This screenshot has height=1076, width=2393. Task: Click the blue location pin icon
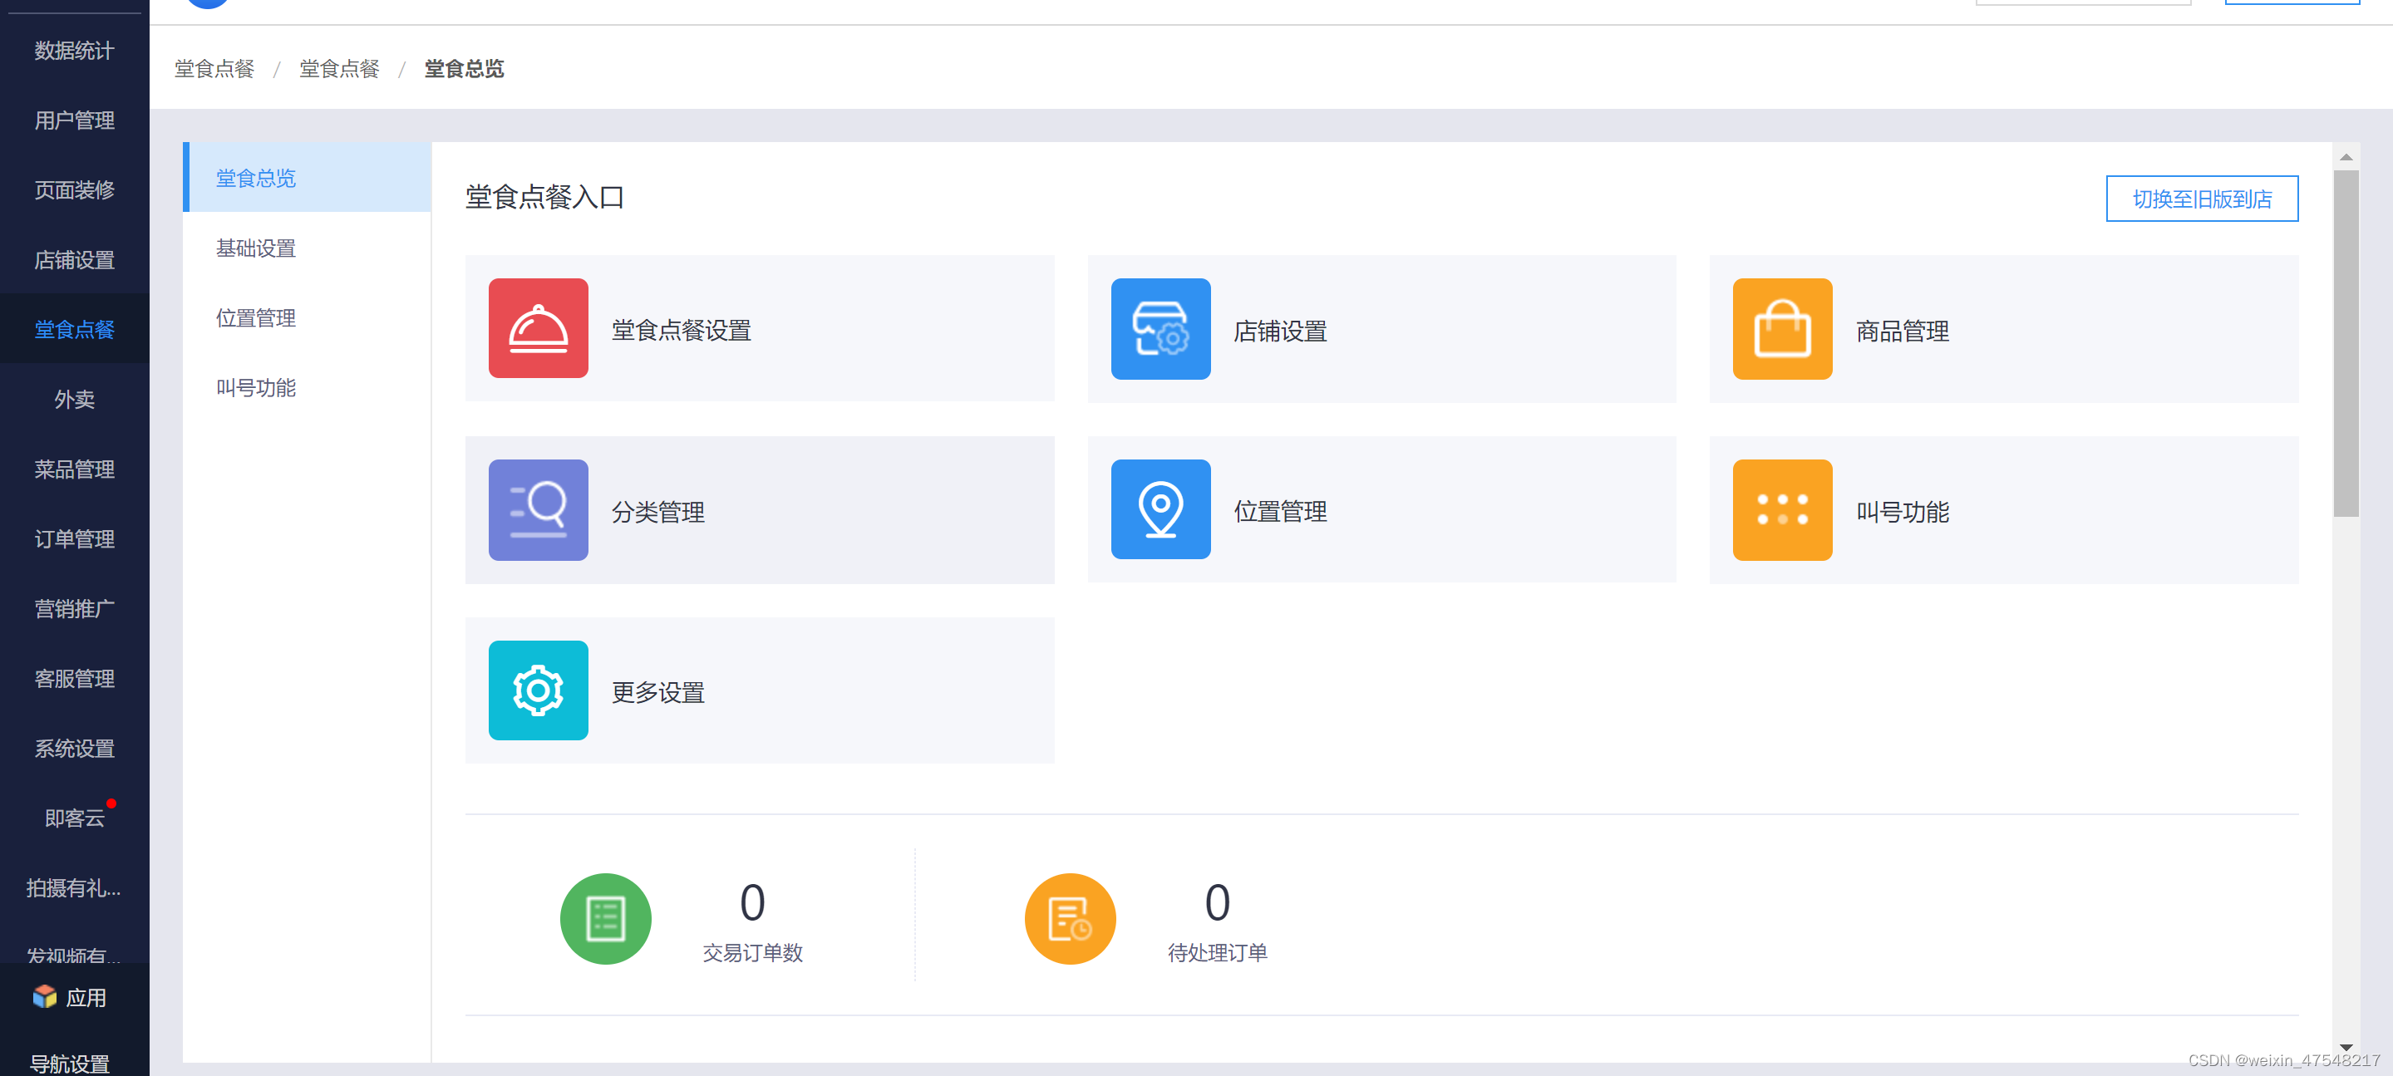(1160, 509)
